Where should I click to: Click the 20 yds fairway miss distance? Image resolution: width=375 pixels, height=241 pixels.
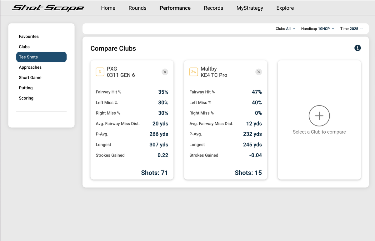(160, 124)
